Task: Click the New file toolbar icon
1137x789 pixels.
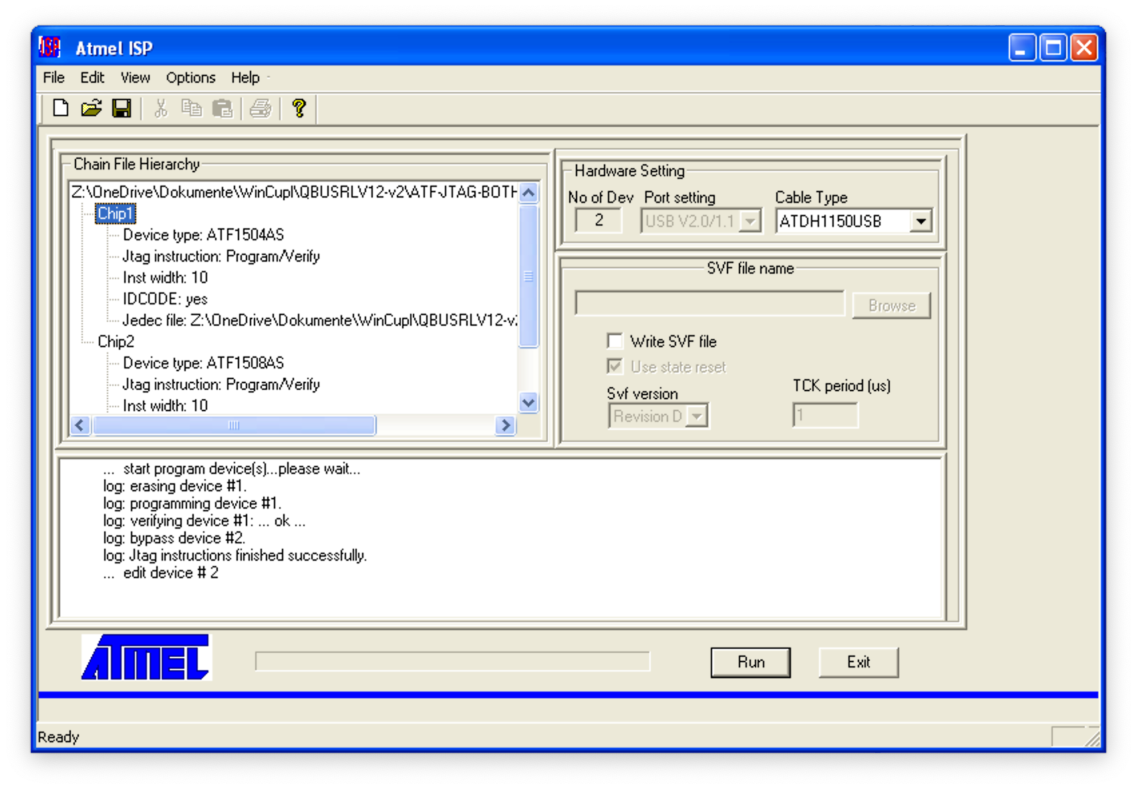Action: pyautogui.click(x=61, y=108)
